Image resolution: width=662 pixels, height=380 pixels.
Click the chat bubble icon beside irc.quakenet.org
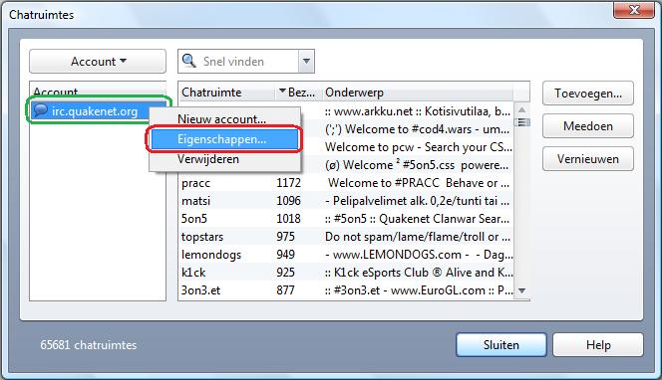tap(40, 110)
